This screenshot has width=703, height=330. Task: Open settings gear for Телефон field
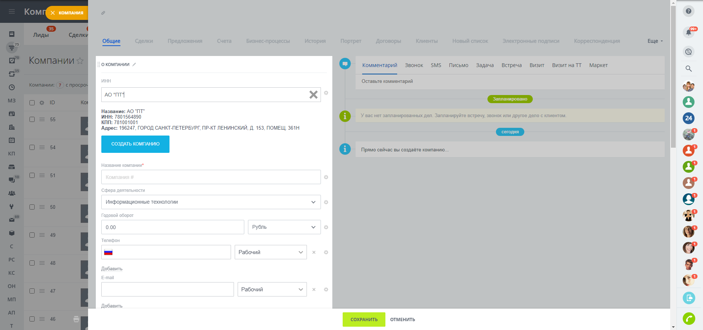(x=326, y=252)
